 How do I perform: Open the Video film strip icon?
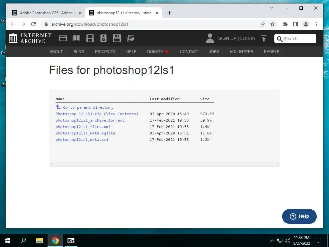[x=90, y=38]
